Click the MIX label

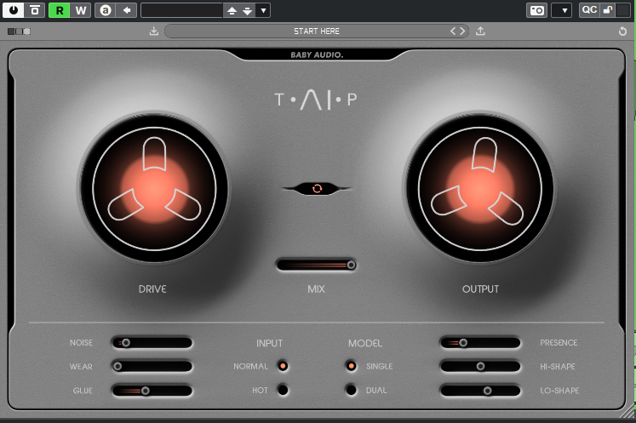pyautogui.click(x=317, y=289)
